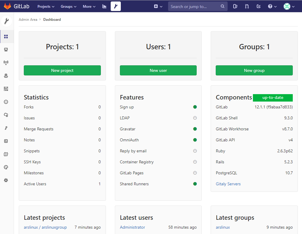Open the Merge requests icon in navbar
This screenshot has width=302, height=234.
pos(247,7)
